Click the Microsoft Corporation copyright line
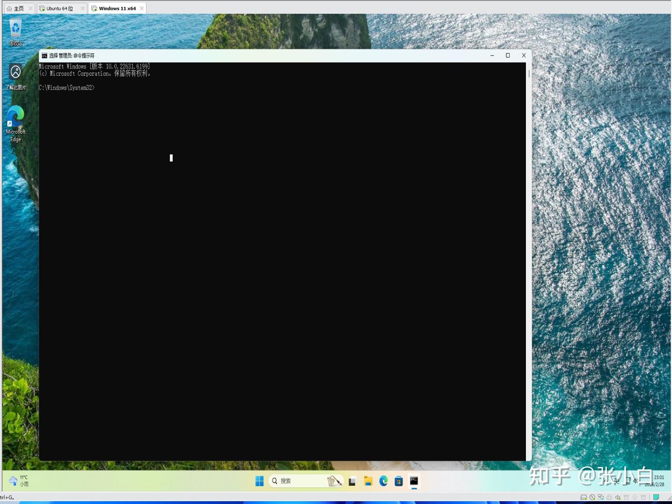This screenshot has height=504, width=672. coord(95,73)
